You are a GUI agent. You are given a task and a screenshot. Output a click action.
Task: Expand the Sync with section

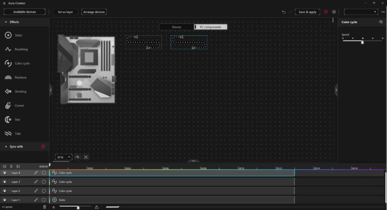6,146
